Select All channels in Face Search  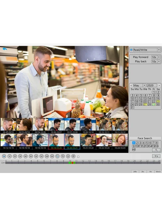point(134,150)
